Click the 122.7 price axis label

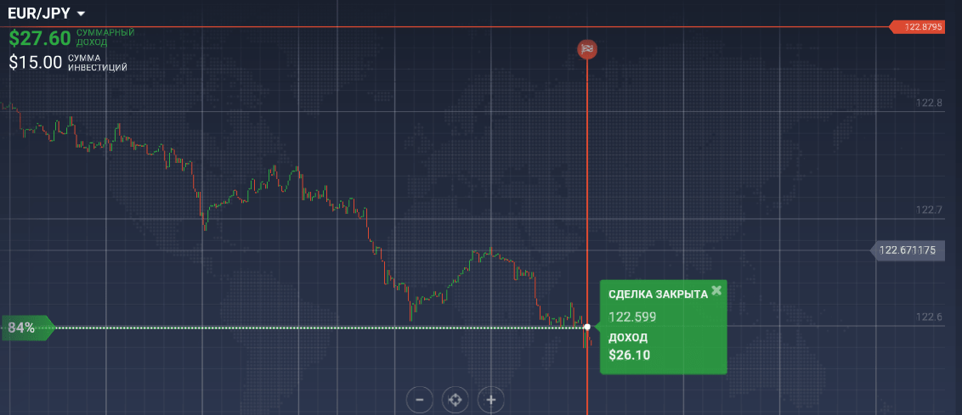(929, 210)
